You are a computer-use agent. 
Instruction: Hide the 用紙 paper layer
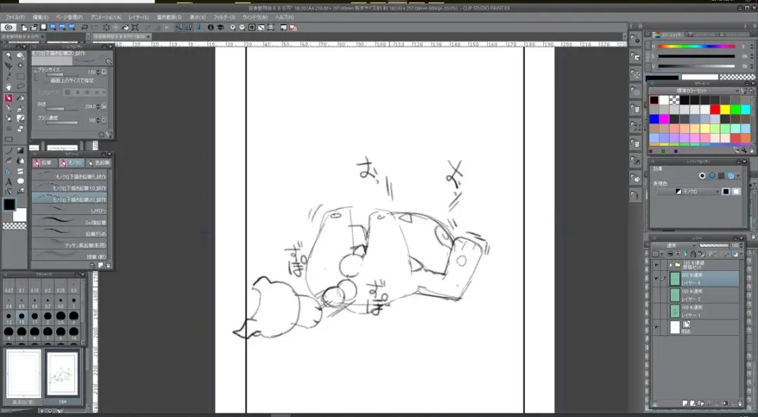pyautogui.click(x=656, y=327)
